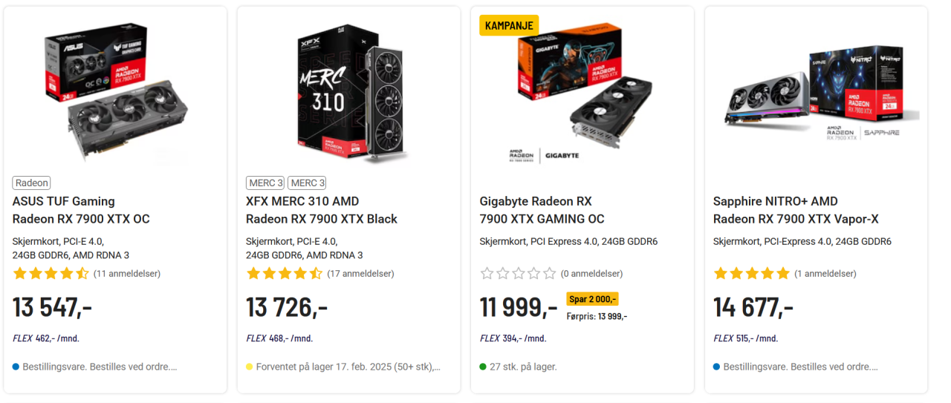The image size is (951, 403).
Task: Click the yellow KAMPANJE badge
Action: point(509,25)
